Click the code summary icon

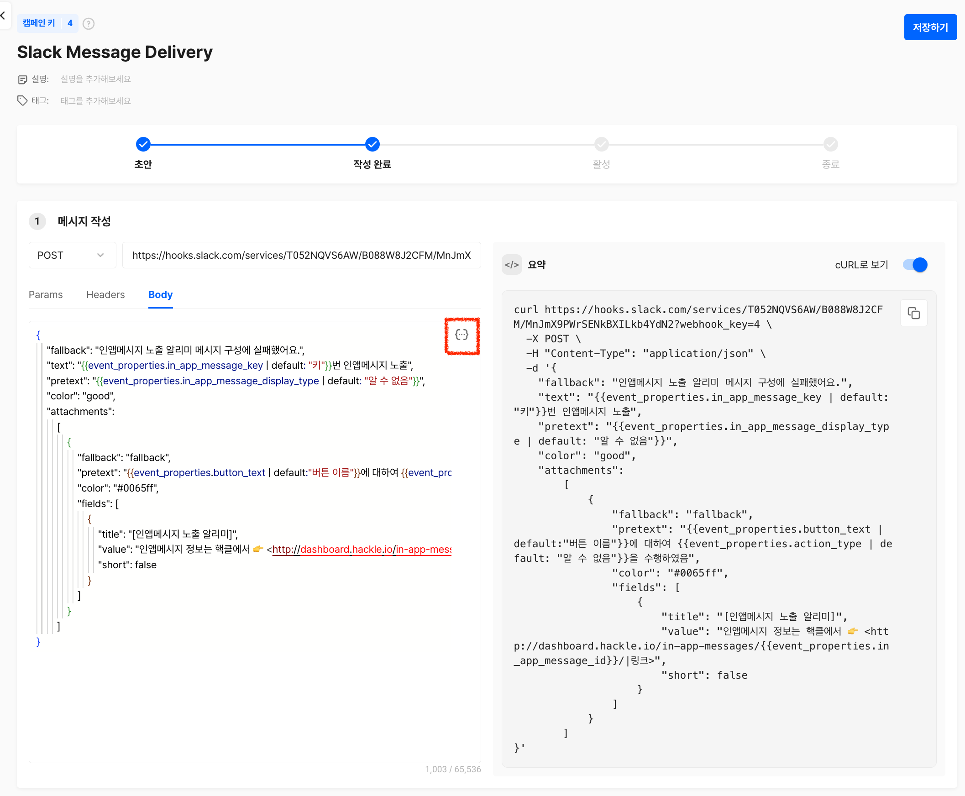(x=512, y=265)
